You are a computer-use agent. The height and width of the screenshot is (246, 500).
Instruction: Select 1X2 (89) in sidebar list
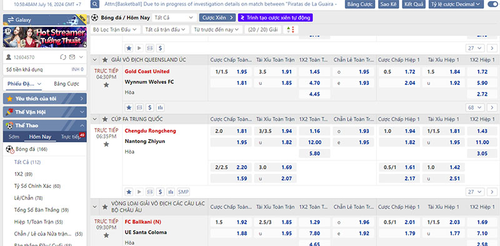[x=23, y=174]
